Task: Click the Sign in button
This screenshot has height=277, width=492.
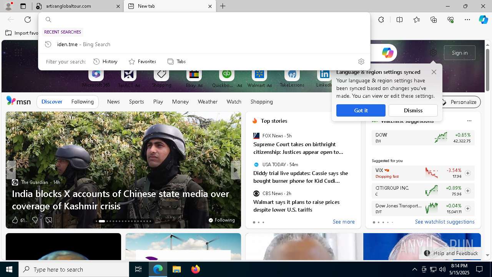Action: (x=460, y=53)
